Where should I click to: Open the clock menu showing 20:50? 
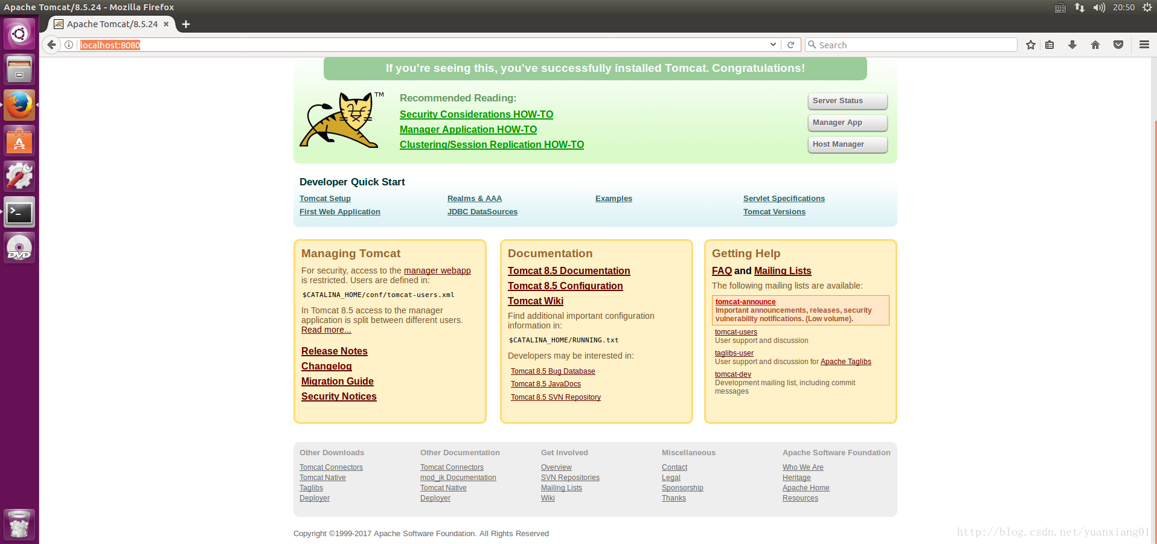[x=1124, y=7]
